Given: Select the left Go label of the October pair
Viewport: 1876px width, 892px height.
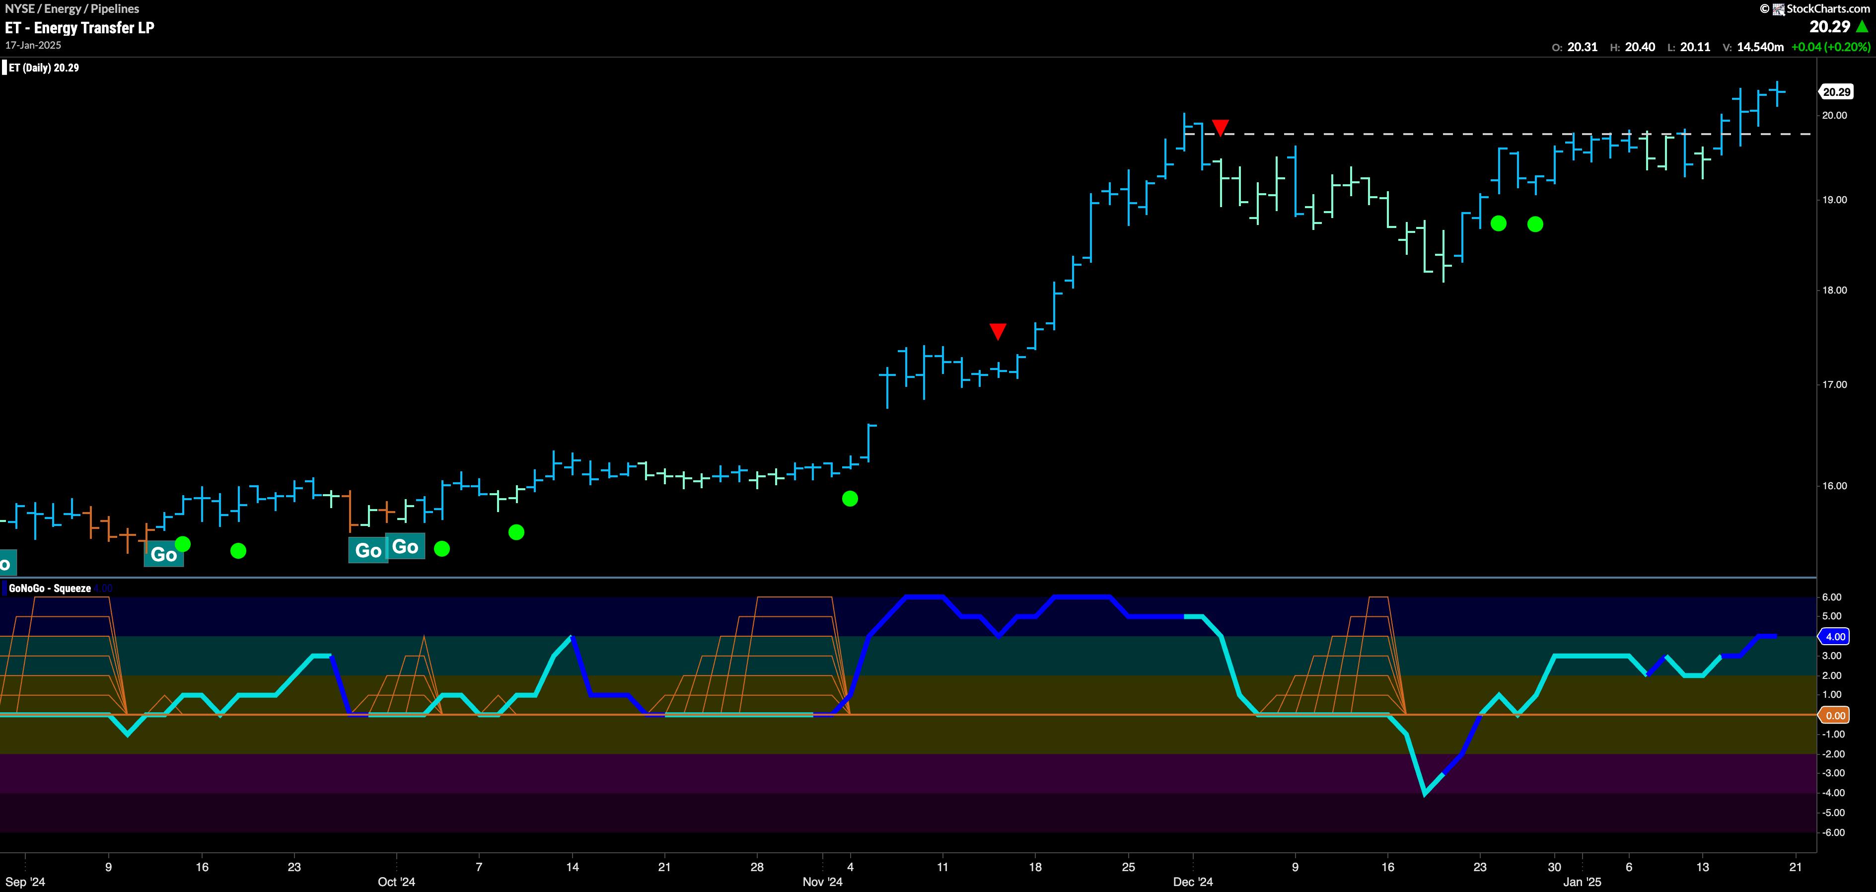Looking at the screenshot, I should click(368, 550).
